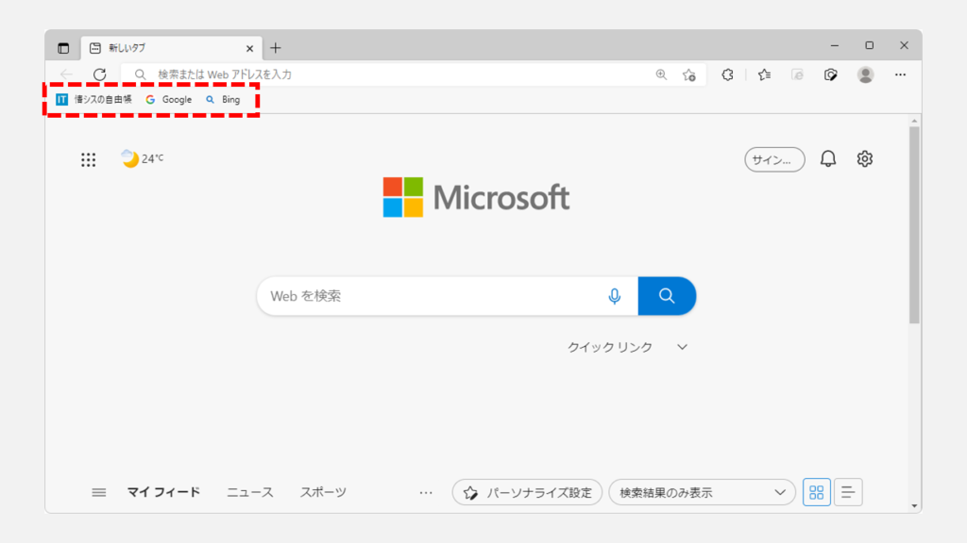Screen dimensions: 967x543
Task: Click the zoom magnifier in address bar
Action: coord(661,74)
